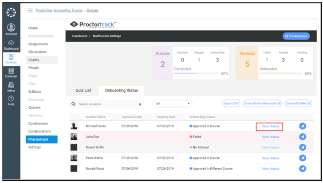Click the Onboarding Status column header
Viewport: 323px width, 183px height.
pos(202,117)
